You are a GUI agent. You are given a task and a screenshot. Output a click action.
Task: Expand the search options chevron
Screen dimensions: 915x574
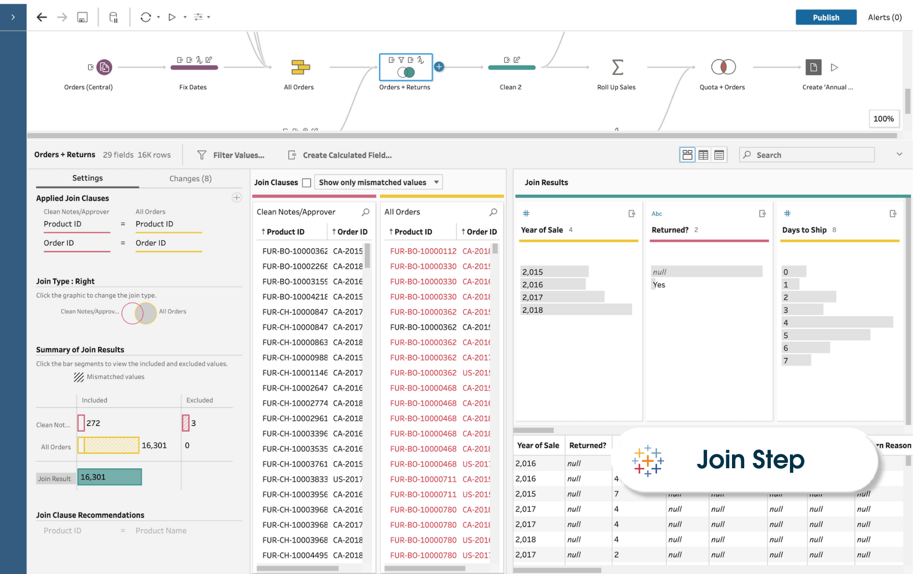click(x=899, y=154)
